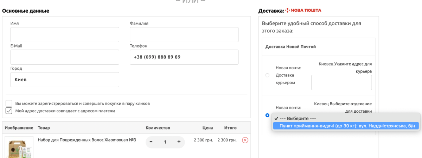Image resolution: width=422 pixels, height=158 pixels.
Task: Click the Nova Poshta logo
Action: [303, 11]
